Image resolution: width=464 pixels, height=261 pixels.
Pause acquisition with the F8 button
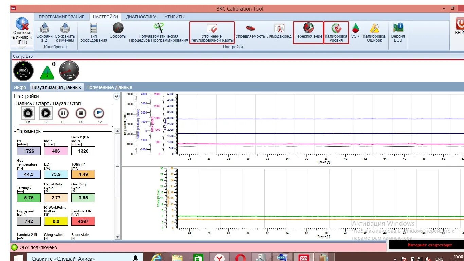point(63,113)
